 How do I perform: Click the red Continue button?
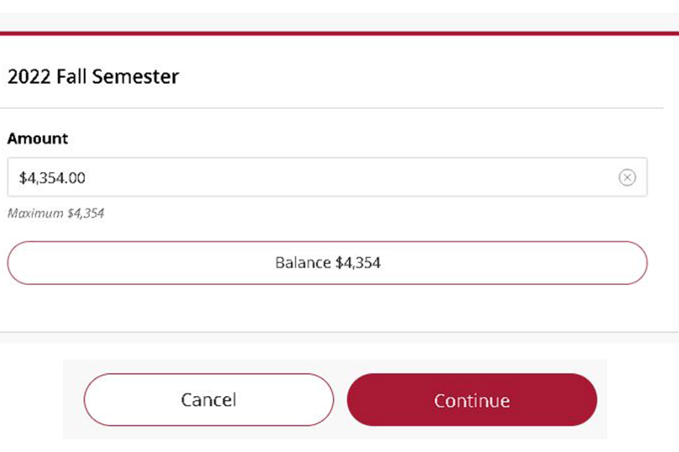pyautogui.click(x=472, y=399)
